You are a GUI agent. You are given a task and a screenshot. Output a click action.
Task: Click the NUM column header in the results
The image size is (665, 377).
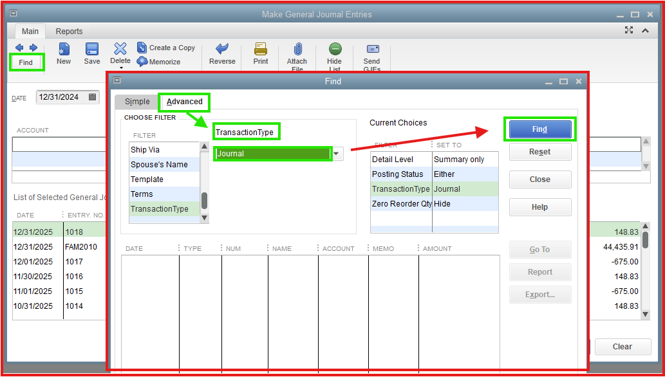[x=233, y=248]
